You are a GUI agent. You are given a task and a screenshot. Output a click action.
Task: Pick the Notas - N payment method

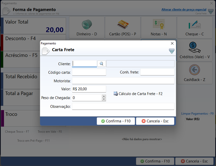click(x=159, y=27)
